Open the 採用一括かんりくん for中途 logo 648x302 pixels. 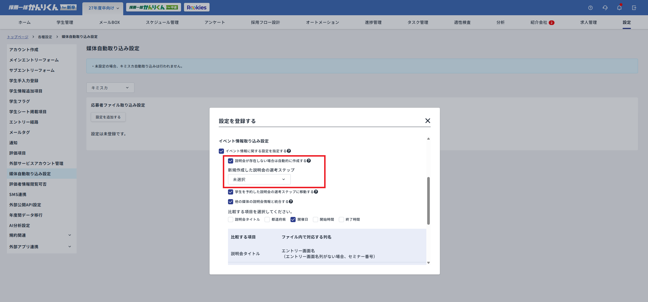tap(153, 7)
